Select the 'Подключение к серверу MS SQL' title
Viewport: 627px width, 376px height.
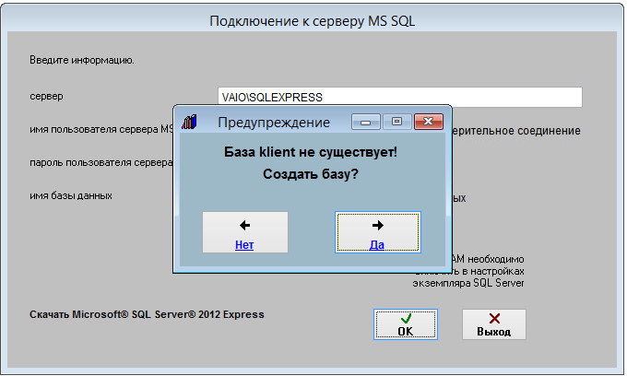coord(313,21)
